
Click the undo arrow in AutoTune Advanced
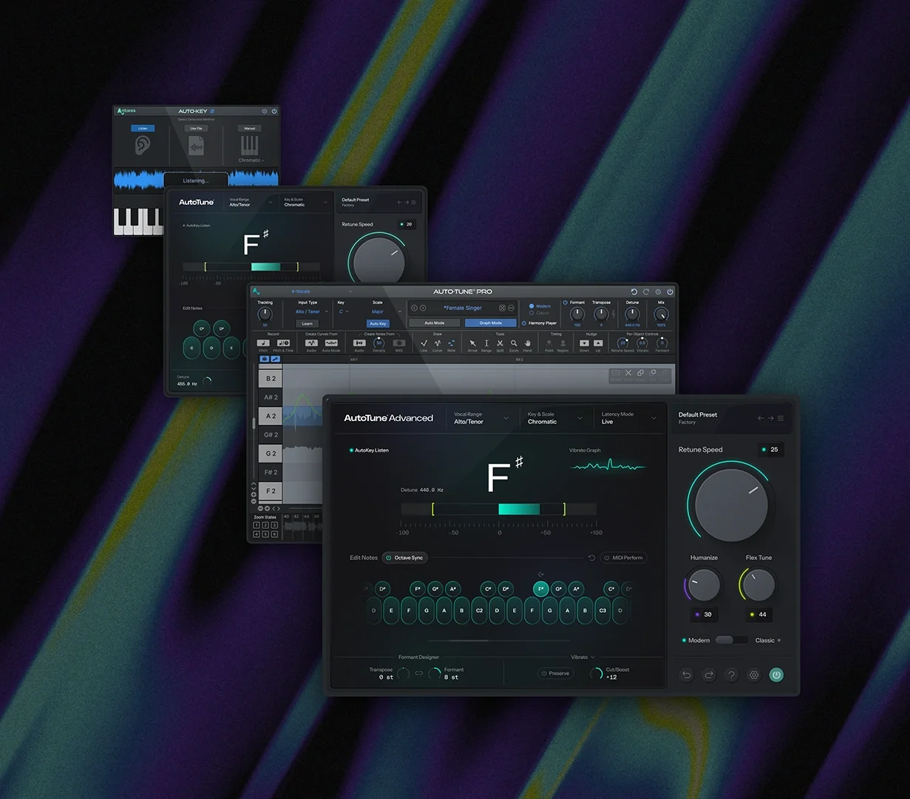coord(686,675)
